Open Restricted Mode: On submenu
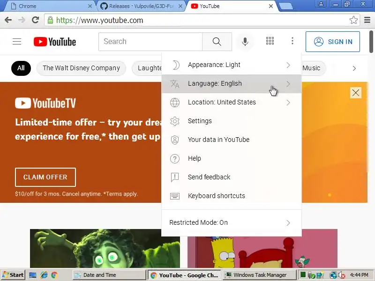This screenshot has width=375, height=281. tap(232, 223)
